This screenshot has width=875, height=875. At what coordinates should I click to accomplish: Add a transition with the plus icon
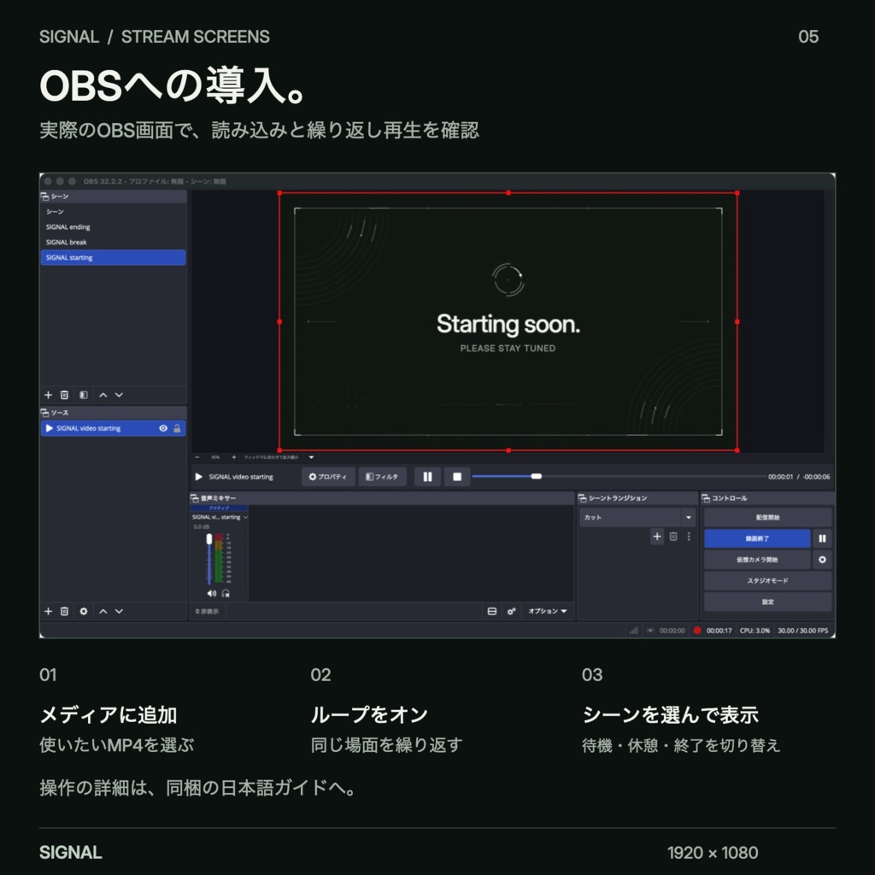tap(657, 537)
